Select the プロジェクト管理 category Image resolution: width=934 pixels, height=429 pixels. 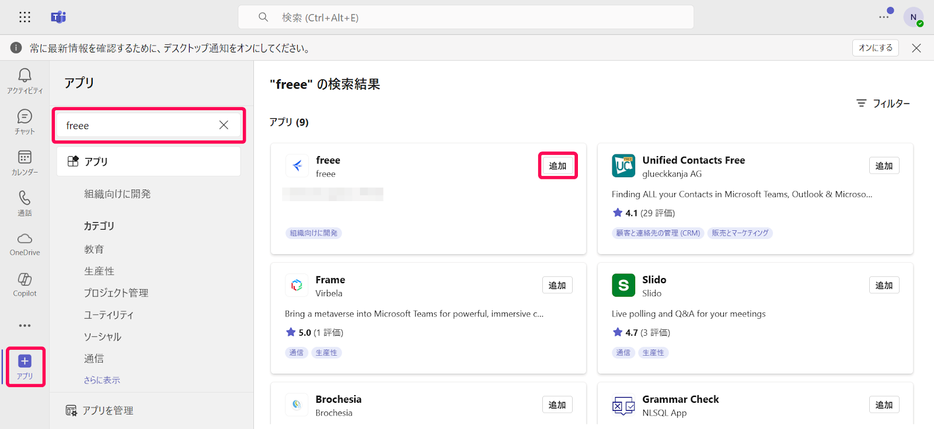pos(116,293)
